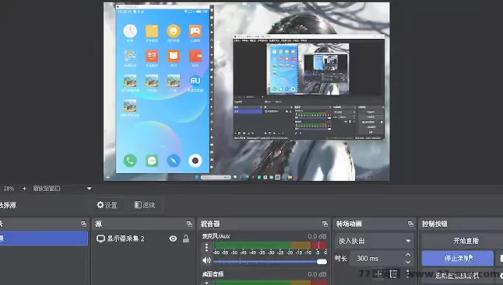The image size is (503, 285).
Task: Click the nested OBS window in the preview
Action: pyautogui.click(x=308, y=87)
